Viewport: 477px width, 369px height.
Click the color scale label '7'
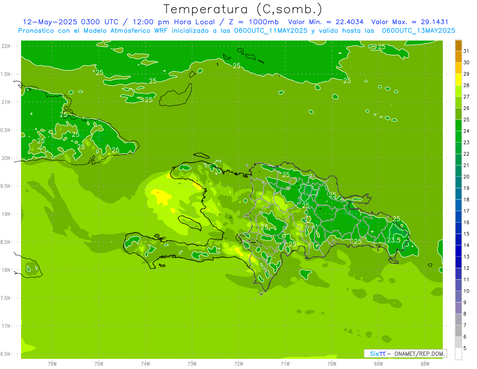(x=465, y=325)
